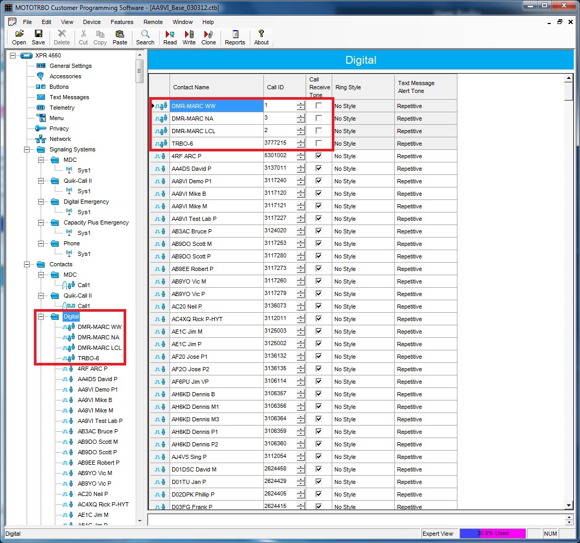580x543 pixels.
Task: Click the Paste toolbar icon
Action: tap(119, 38)
